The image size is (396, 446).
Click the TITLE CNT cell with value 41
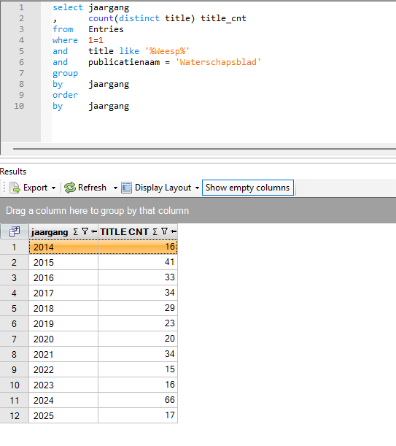138,262
